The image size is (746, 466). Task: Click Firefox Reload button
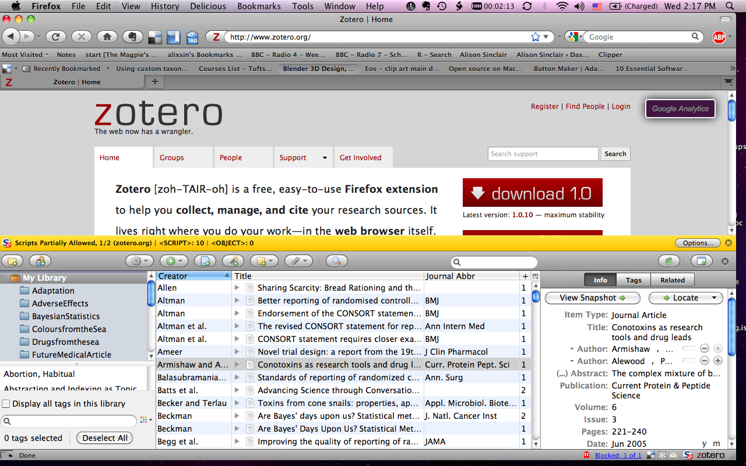pos(55,37)
